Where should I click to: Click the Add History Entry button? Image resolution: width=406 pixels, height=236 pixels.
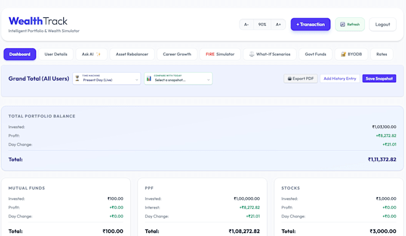(x=340, y=79)
